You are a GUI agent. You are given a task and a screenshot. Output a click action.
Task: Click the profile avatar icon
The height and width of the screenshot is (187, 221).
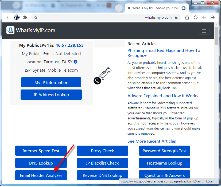point(17,17)
